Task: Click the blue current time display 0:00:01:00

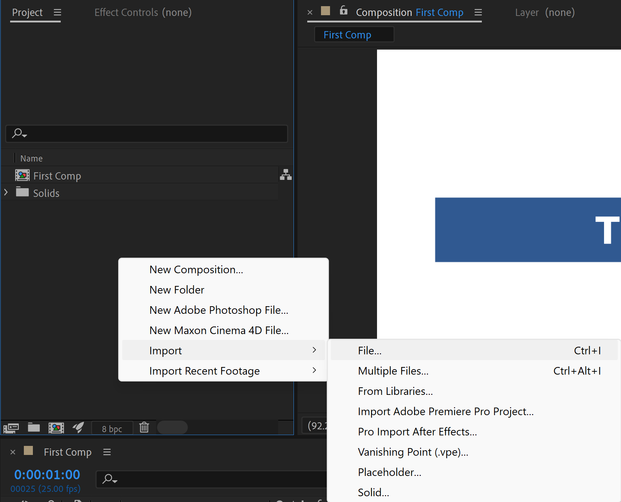Action: point(47,474)
